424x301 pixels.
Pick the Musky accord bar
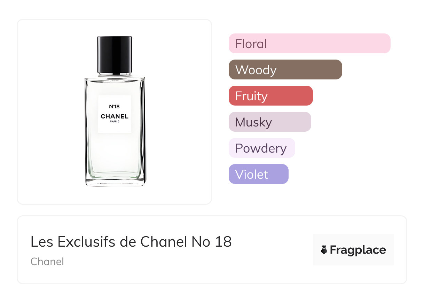tap(269, 122)
